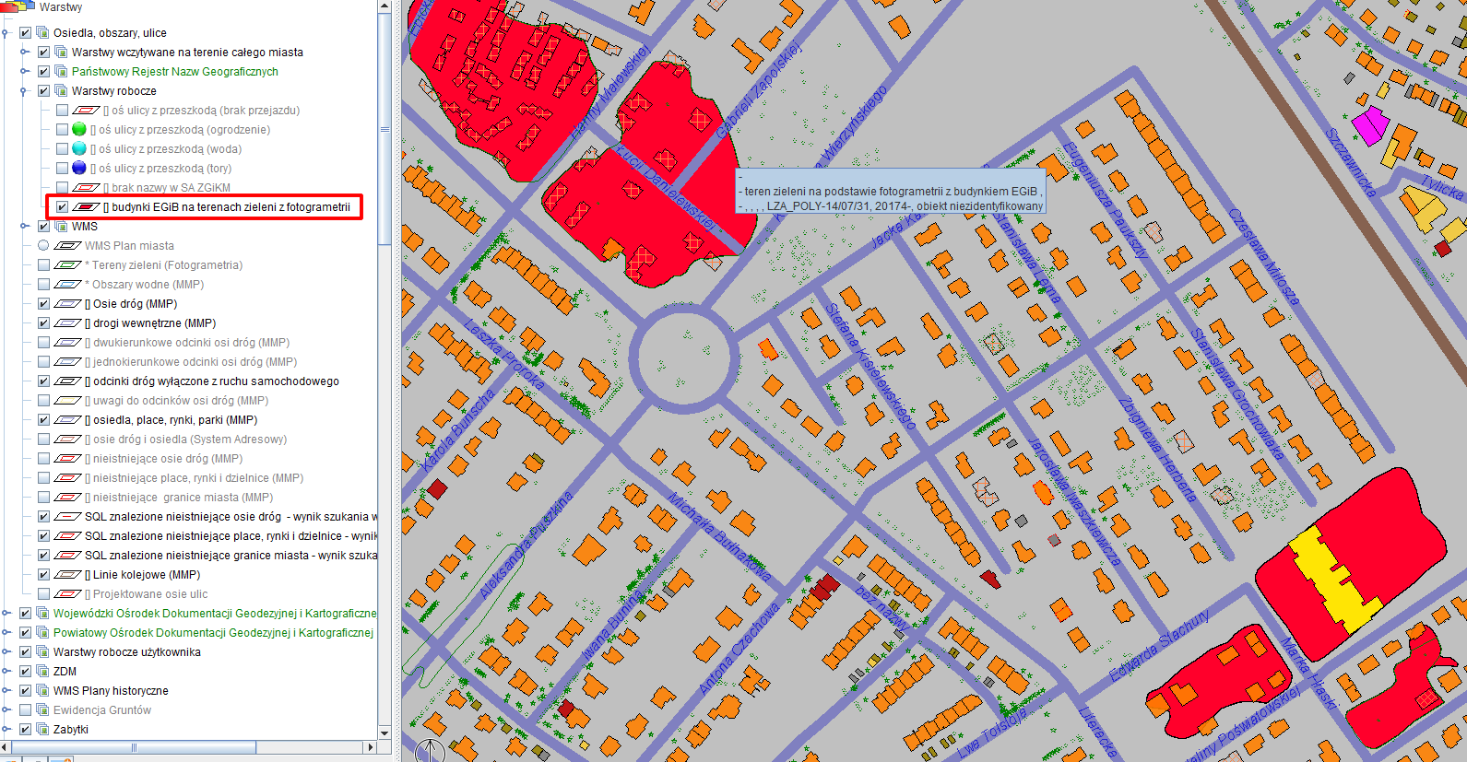Image resolution: width=1467 pixels, height=762 pixels.
Task: Click the blue circle symbol for tory layer
Action: (x=79, y=169)
